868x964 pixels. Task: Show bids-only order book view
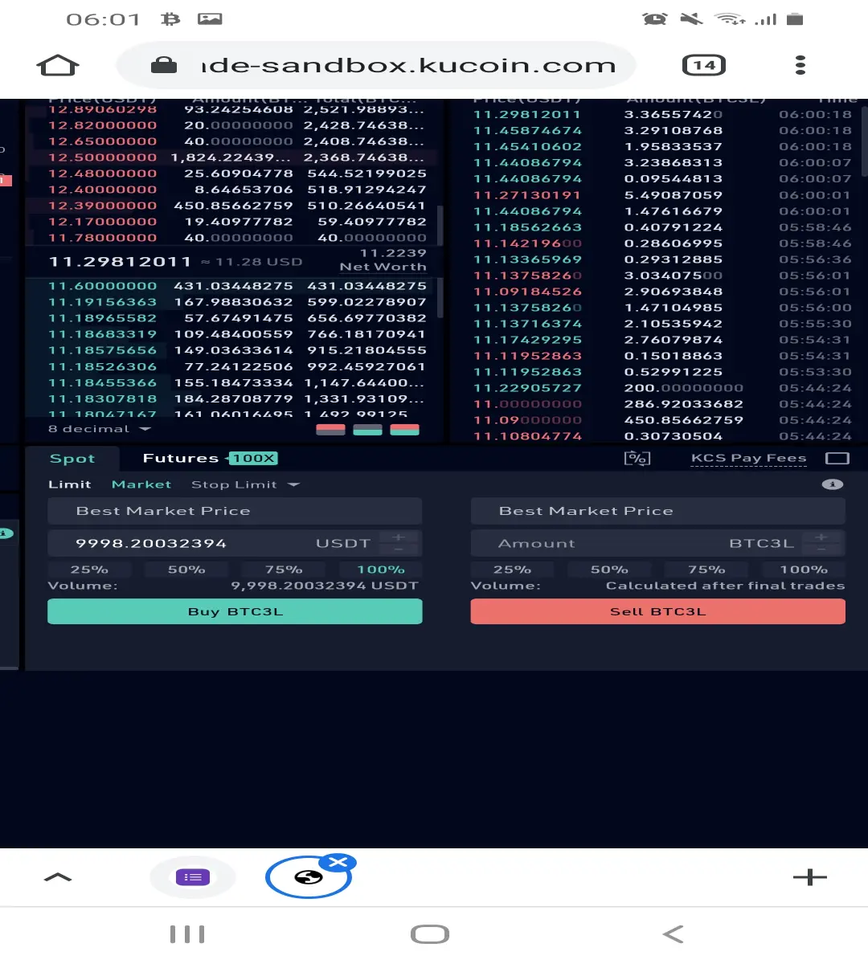(367, 429)
